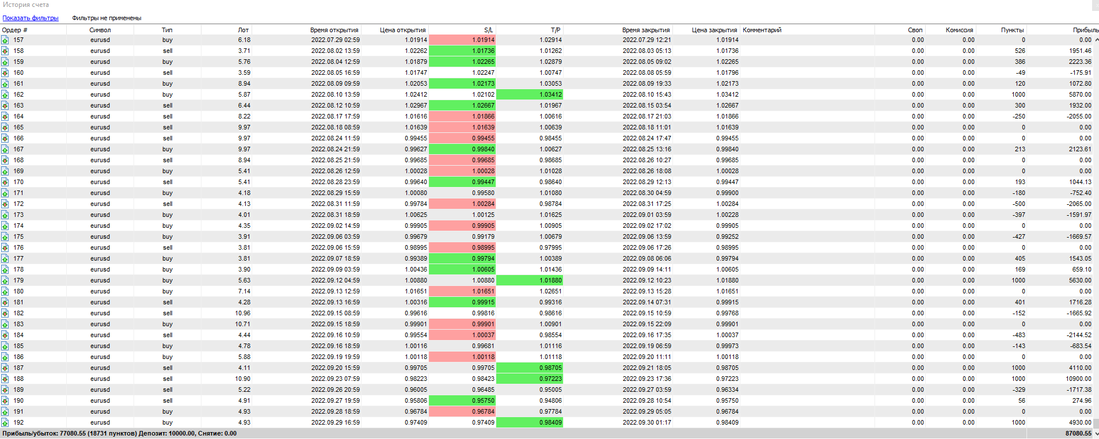Sort by the Ордер # column header
The height and width of the screenshot is (439, 1099).
pos(15,30)
